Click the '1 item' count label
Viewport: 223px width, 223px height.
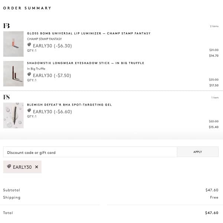(215, 98)
